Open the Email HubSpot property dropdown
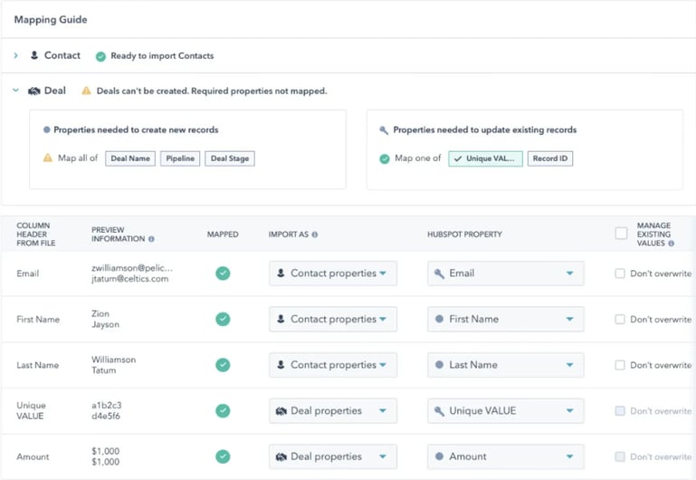696x480 pixels. [506, 274]
